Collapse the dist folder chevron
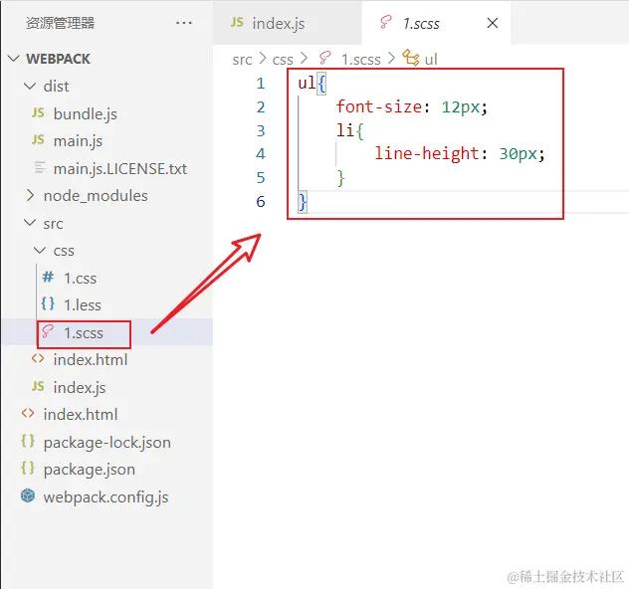 click(x=30, y=86)
